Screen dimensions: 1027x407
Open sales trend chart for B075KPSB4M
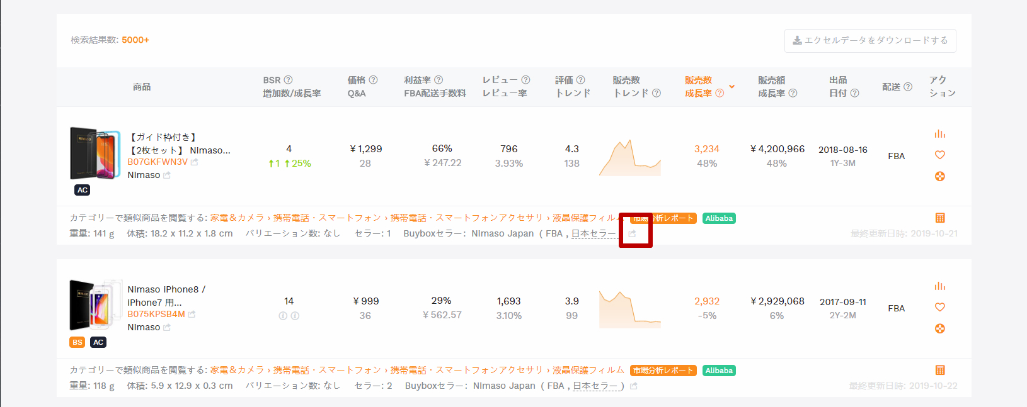(629, 309)
